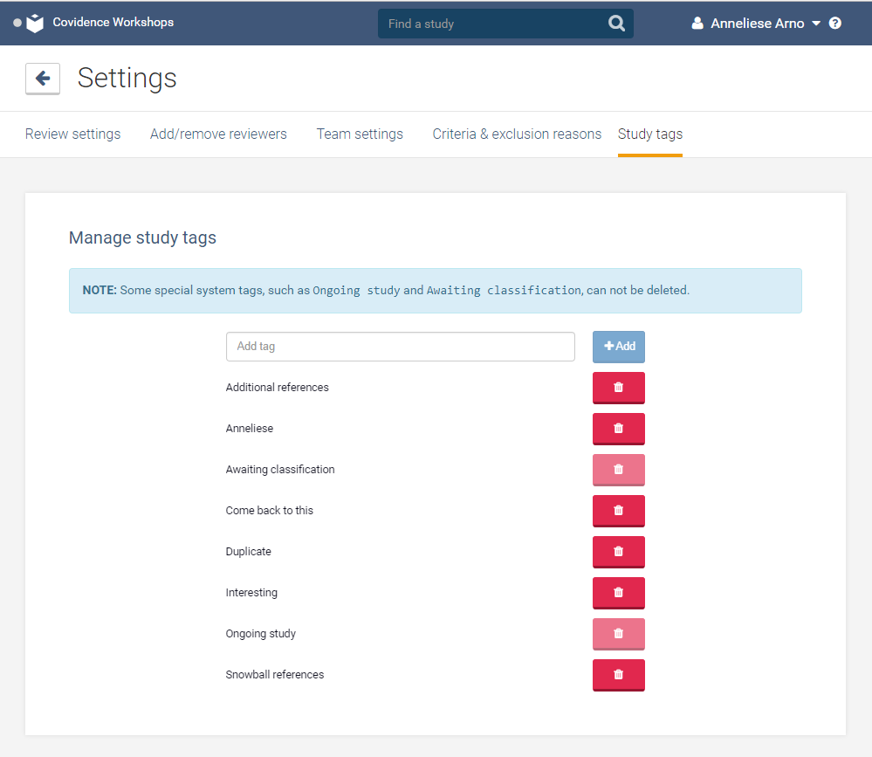Open the Team settings tab
872x757 pixels.
360,134
